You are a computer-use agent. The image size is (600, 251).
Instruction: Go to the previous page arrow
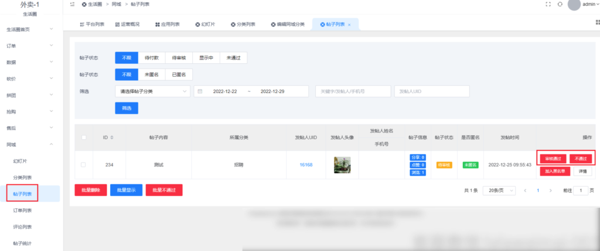[525, 190]
